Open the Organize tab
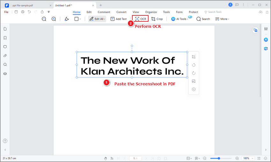271x162 pixels. point(151,12)
